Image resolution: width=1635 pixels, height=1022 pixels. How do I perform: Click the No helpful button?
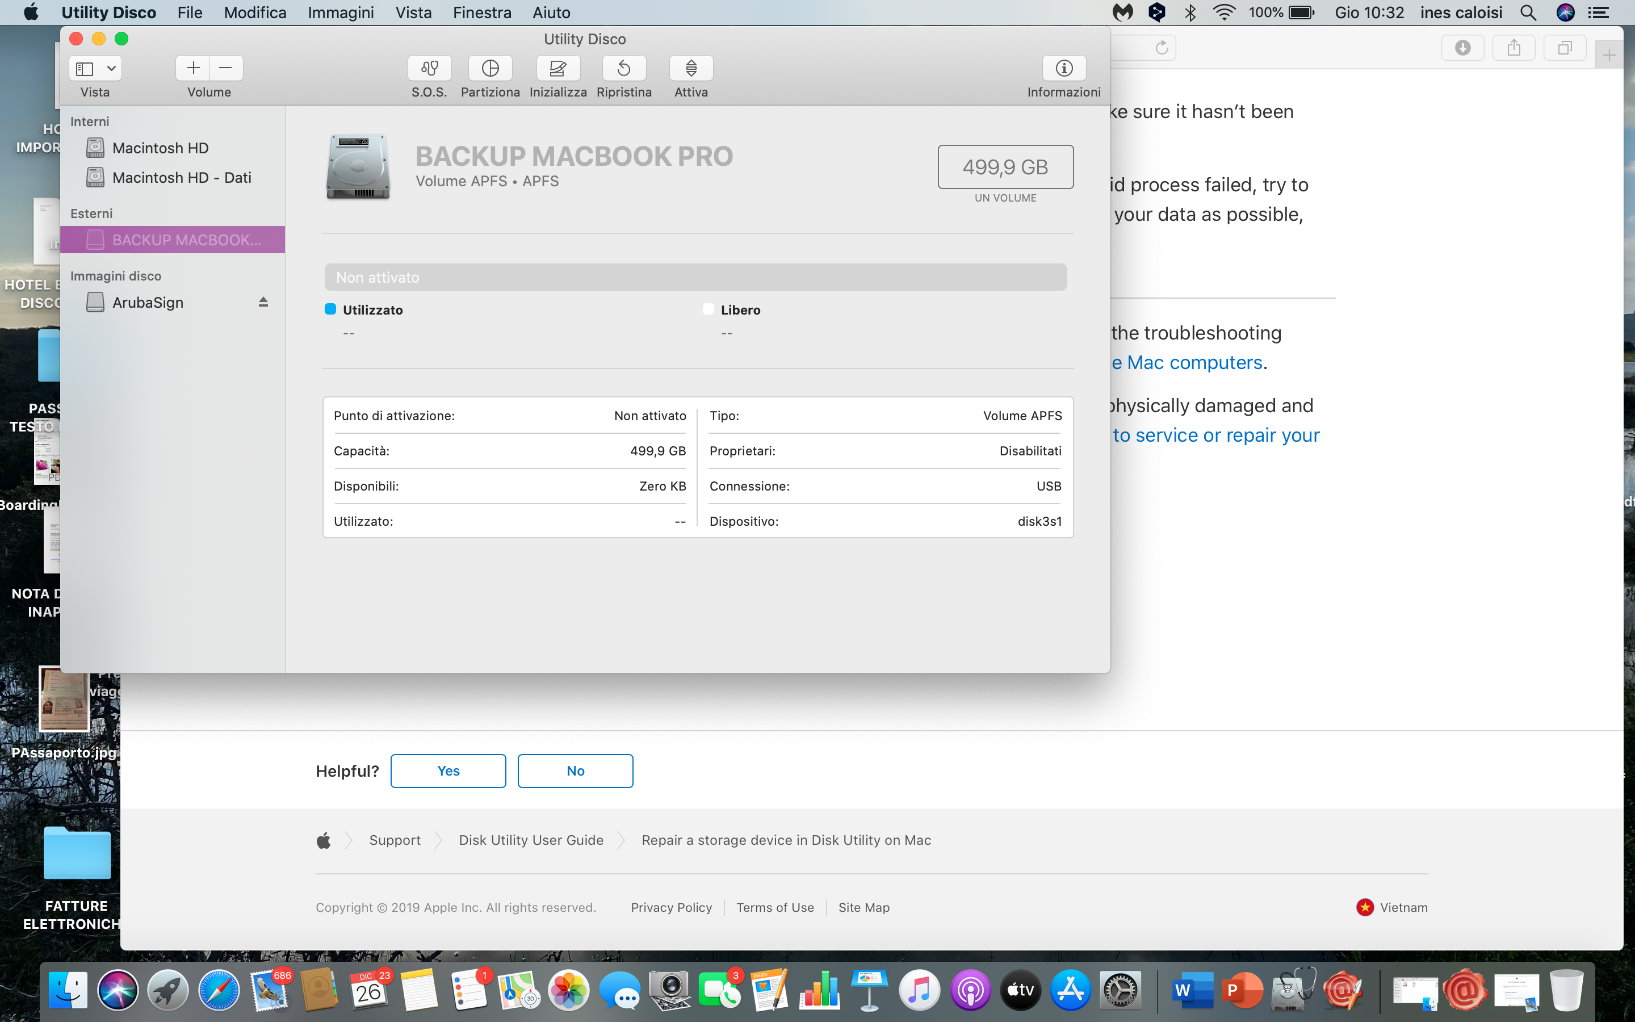(575, 770)
